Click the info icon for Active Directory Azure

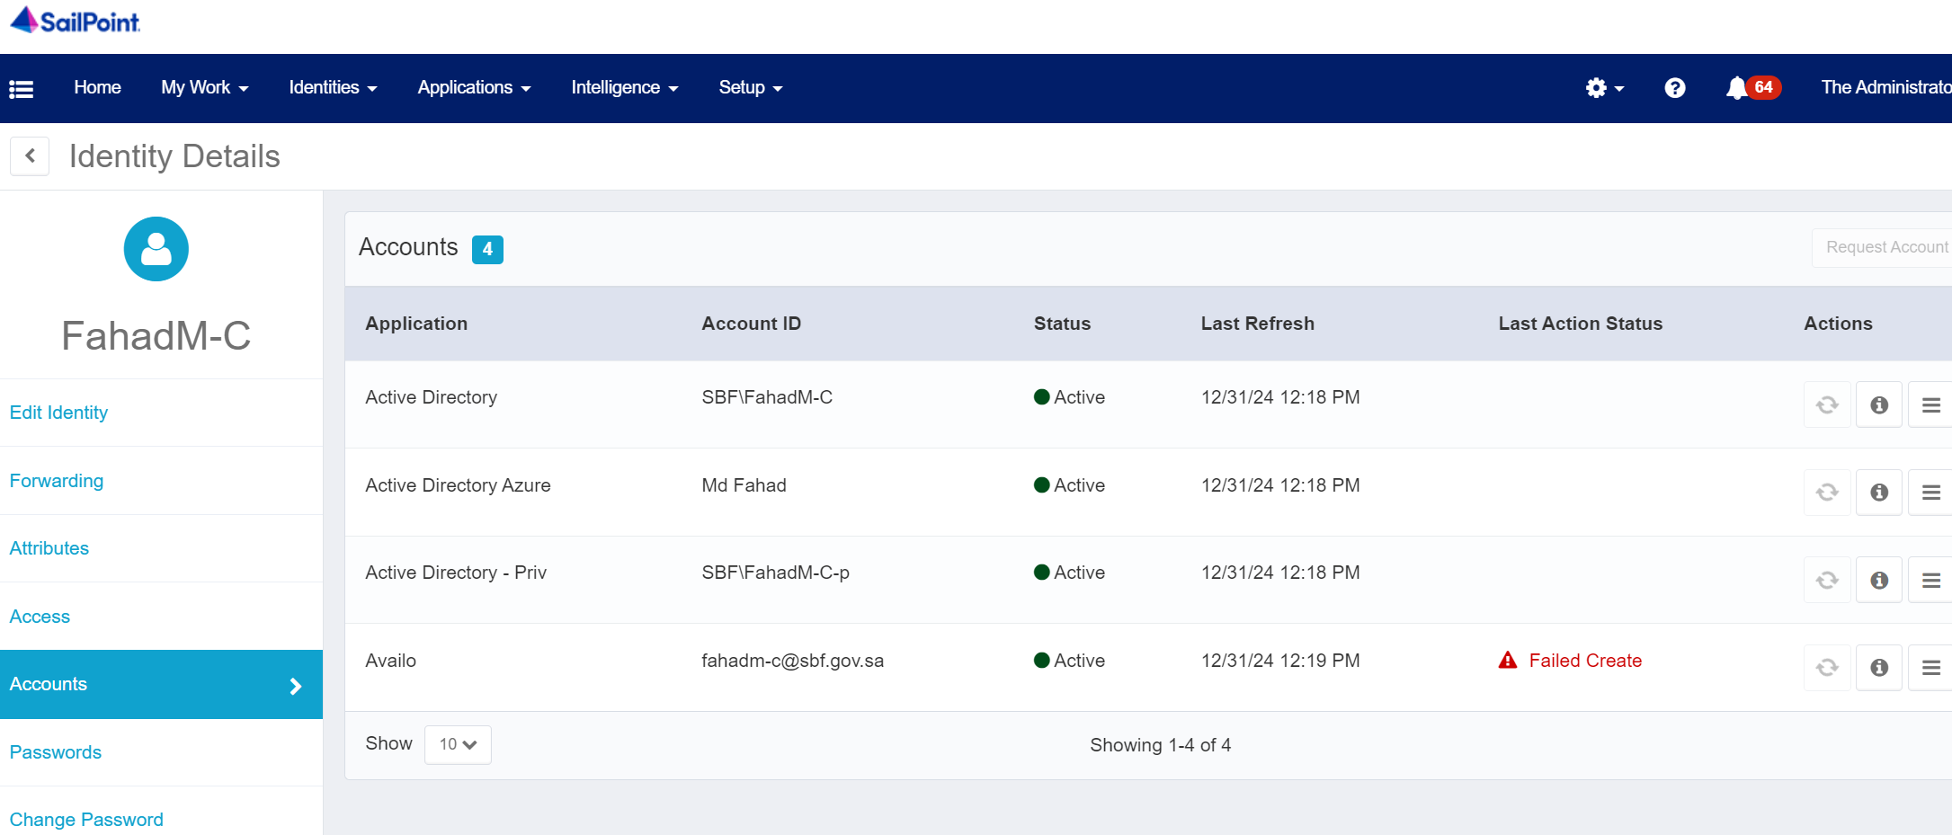click(x=1878, y=493)
